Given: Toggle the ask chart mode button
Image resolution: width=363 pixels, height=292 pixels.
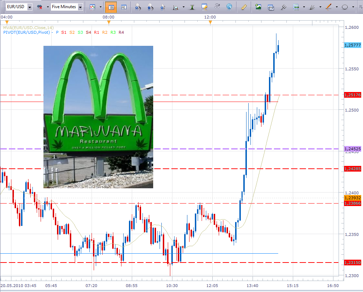Looking at the screenshot, I should point(124,7).
